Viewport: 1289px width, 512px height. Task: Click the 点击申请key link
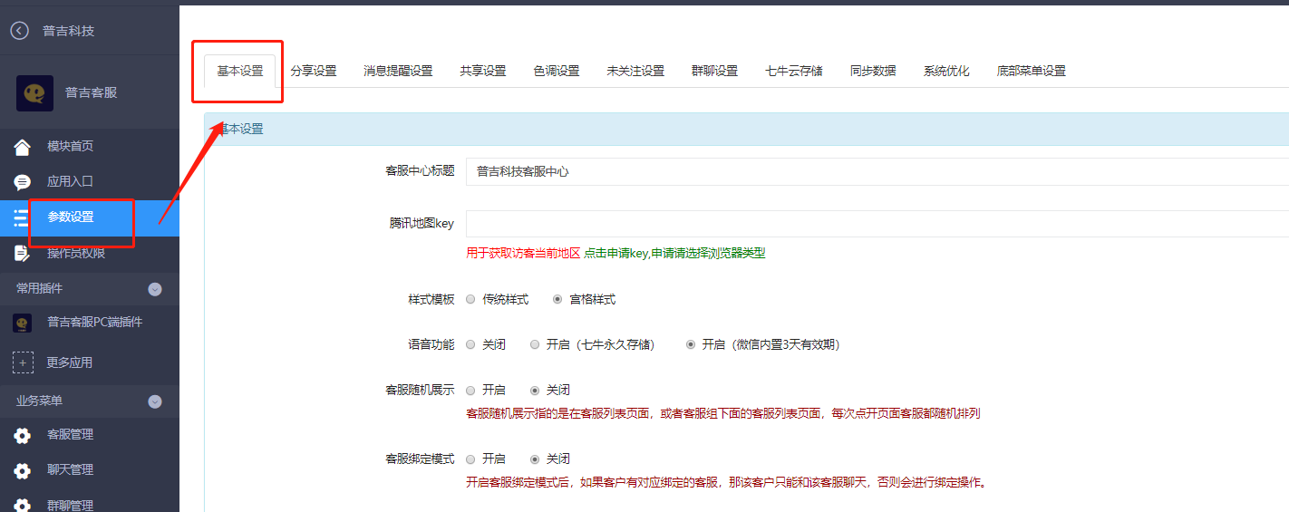point(615,254)
